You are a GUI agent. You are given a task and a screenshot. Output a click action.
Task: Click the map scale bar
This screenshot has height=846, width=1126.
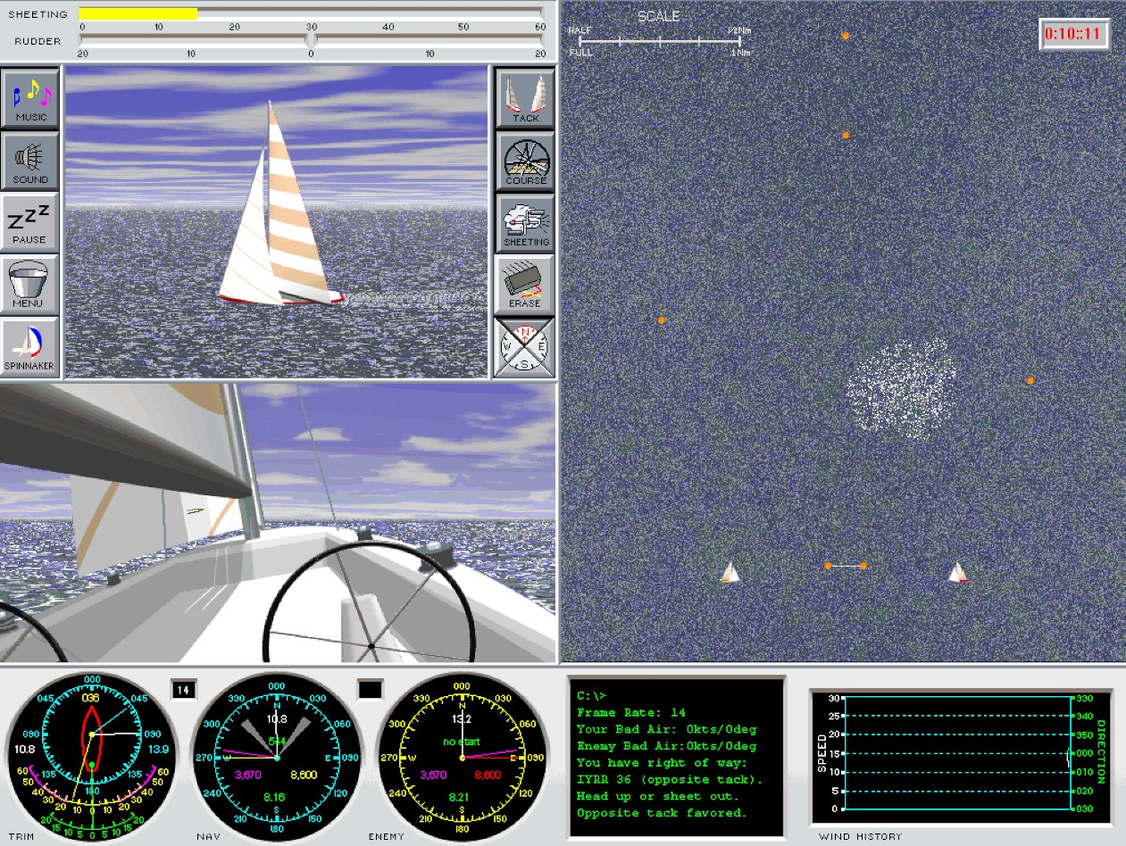pos(659,40)
